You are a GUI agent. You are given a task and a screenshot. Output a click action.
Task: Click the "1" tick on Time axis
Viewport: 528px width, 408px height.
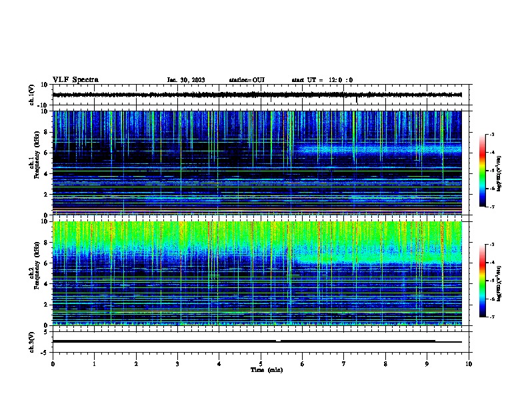click(94, 364)
